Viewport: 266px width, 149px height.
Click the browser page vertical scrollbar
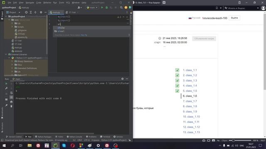click(x=265, y=51)
